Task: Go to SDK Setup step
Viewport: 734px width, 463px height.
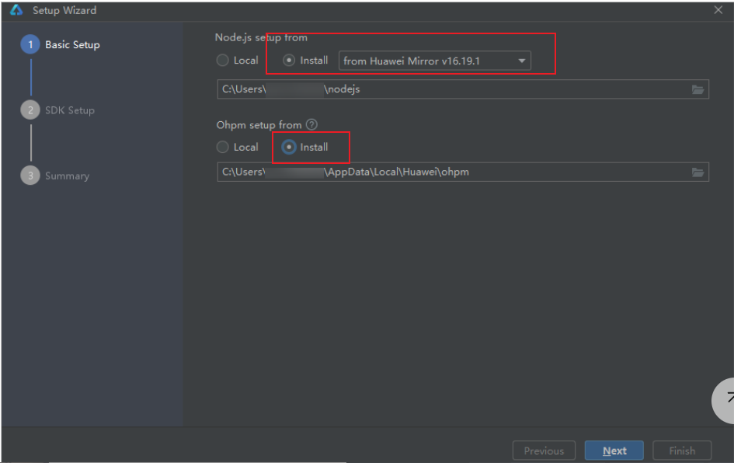Action: point(57,110)
